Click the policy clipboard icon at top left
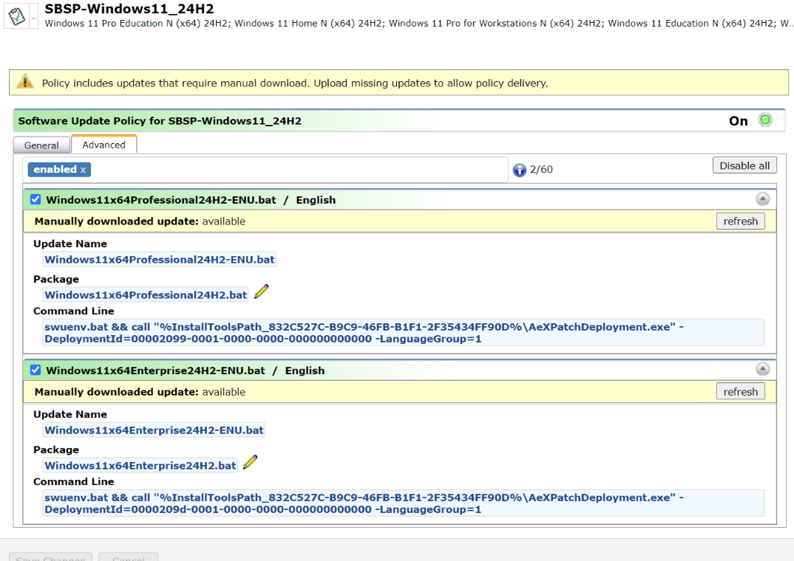This screenshot has height=561, width=794. click(x=17, y=16)
